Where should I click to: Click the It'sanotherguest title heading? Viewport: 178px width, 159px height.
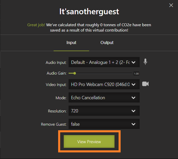pyautogui.click(x=89, y=12)
